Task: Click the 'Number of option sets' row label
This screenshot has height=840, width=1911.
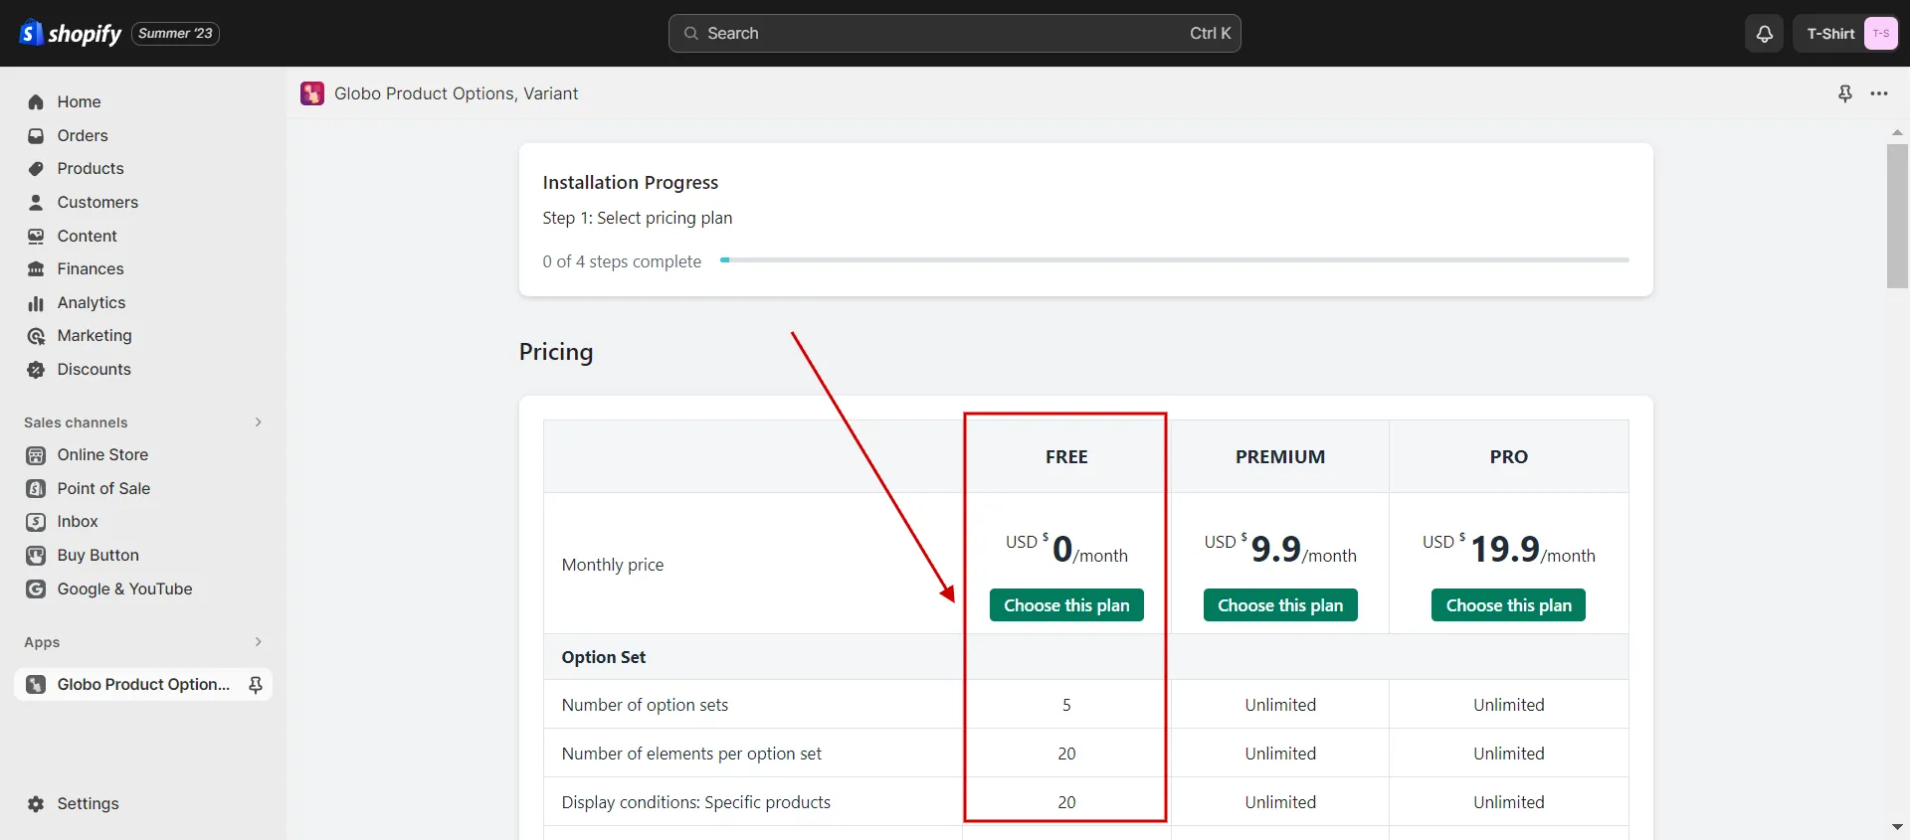Action: tap(645, 705)
